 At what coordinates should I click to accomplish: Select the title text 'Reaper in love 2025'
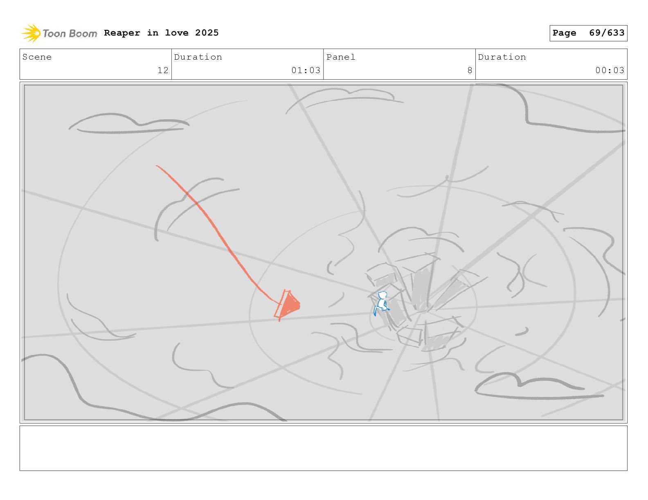161,33
